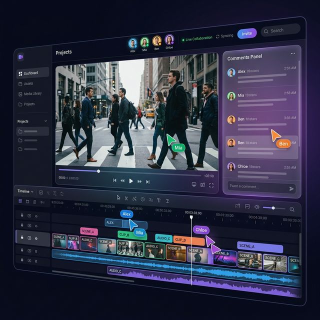Toggle the lock on the bottom timeline track

22,260
